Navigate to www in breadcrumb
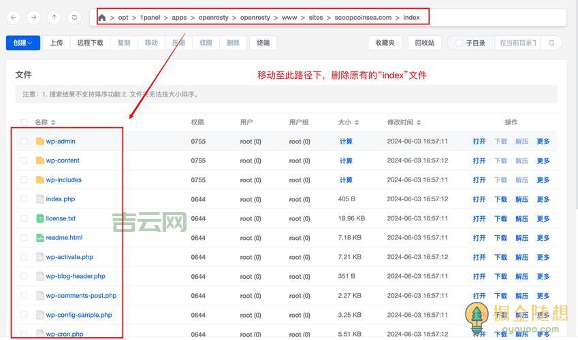Screen dimensions: 578x340 pyautogui.click(x=289, y=18)
